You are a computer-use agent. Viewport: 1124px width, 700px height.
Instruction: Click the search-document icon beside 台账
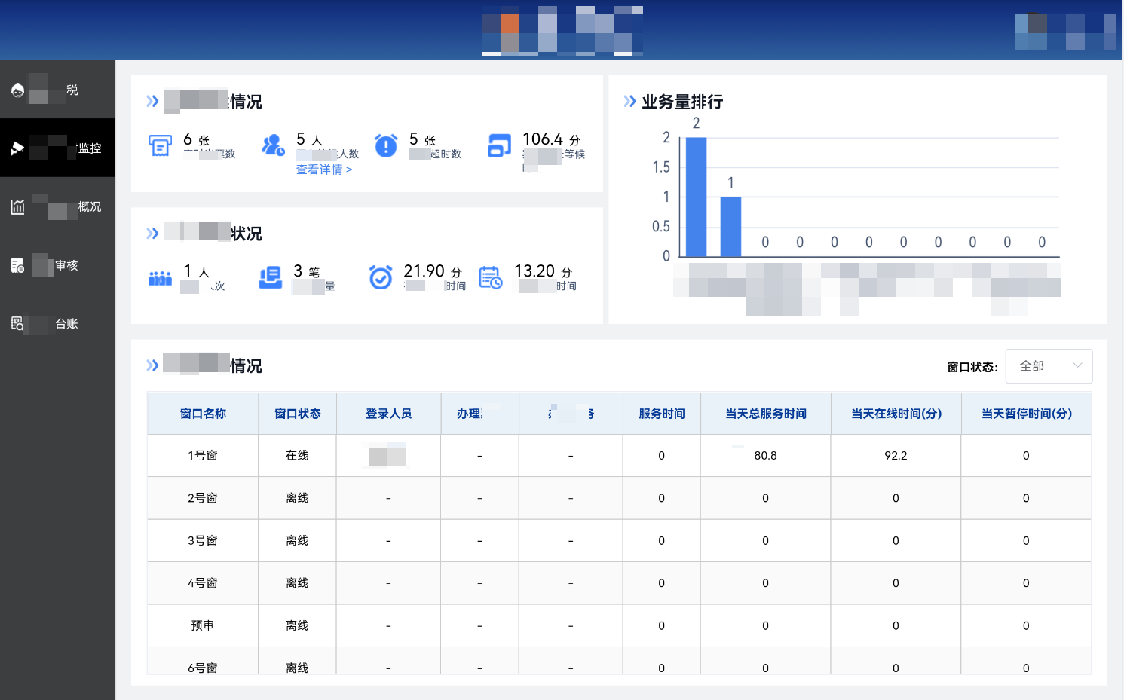click(x=17, y=323)
